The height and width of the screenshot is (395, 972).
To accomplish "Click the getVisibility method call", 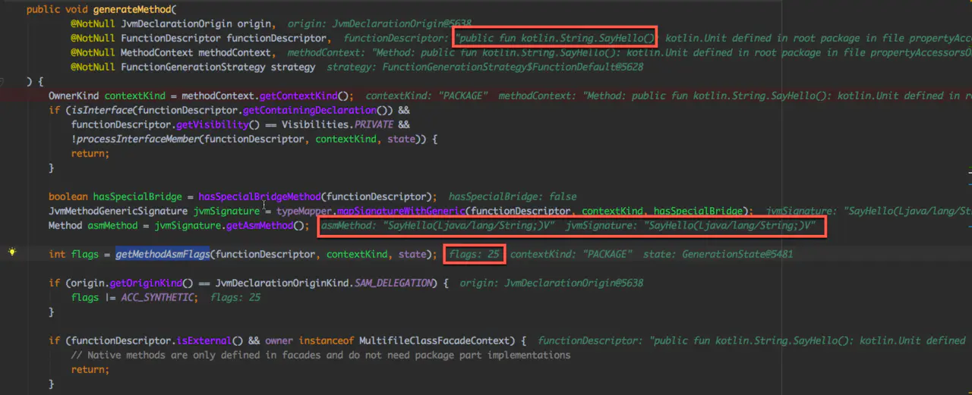I will coord(213,124).
